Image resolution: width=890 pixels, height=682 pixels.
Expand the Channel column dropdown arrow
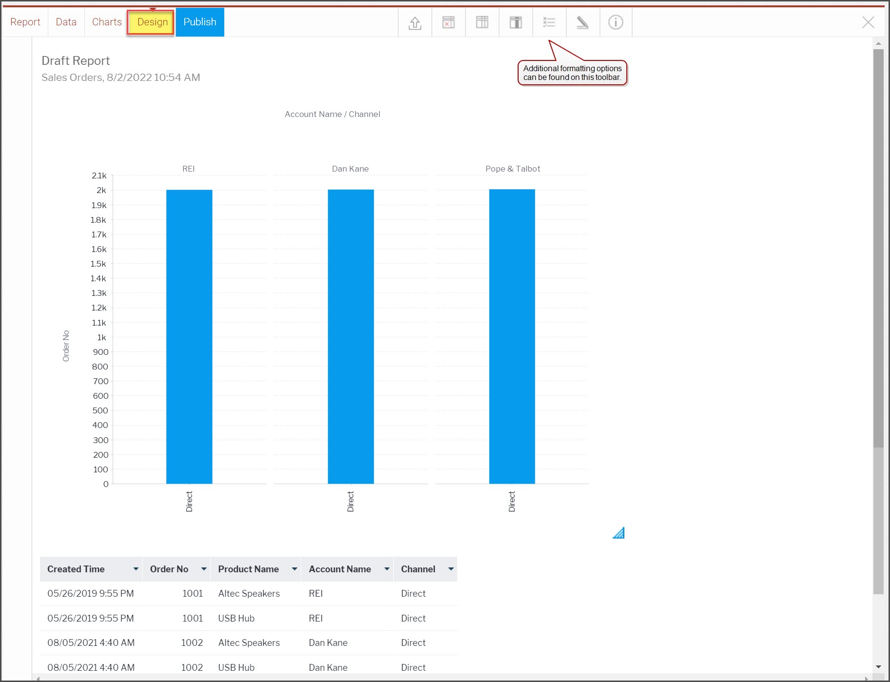(451, 569)
